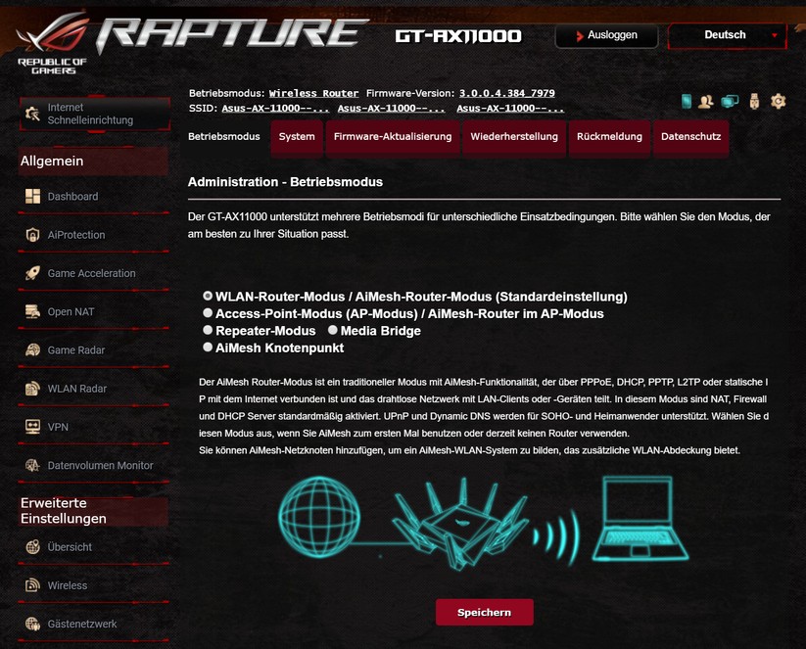Image resolution: width=806 pixels, height=649 pixels.
Task: Open the Wiederherstellung tab
Action: coord(514,137)
